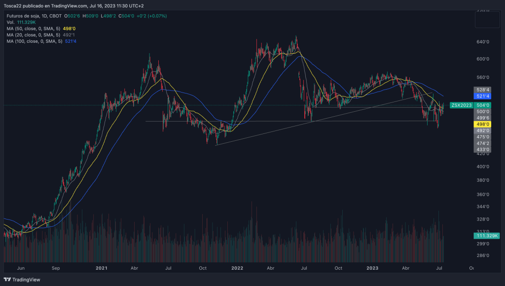505x286 pixels.
Task: Click the 2023 label on time axis
Action: point(372,268)
